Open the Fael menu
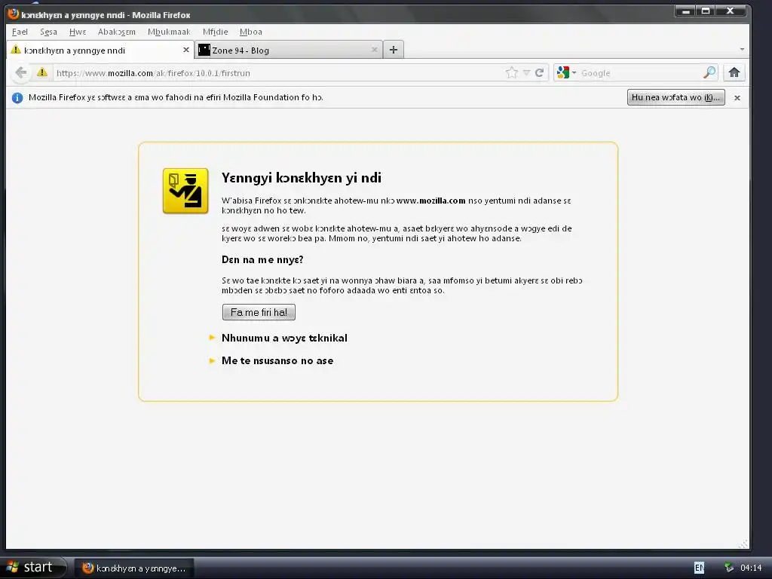This screenshot has height=579, width=772. 20,32
